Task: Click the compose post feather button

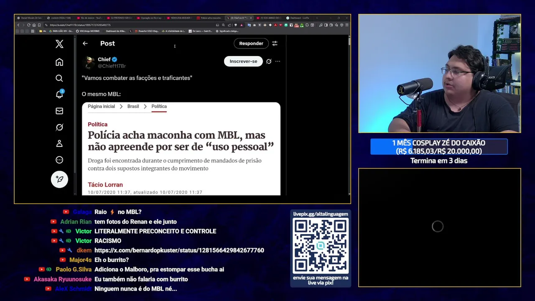Action: 59,179
